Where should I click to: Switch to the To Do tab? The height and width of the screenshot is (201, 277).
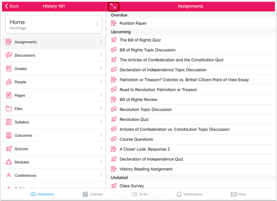[x=140, y=194]
